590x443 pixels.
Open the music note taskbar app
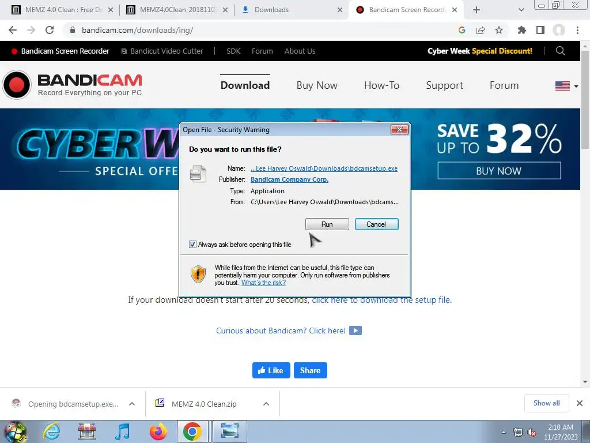(x=122, y=431)
